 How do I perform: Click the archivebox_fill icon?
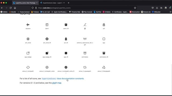coord(104,53)
